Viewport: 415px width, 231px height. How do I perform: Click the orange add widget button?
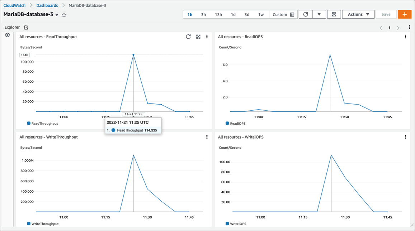coord(405,14)
